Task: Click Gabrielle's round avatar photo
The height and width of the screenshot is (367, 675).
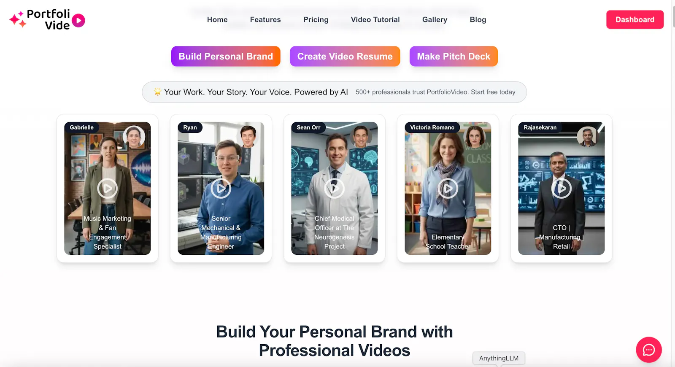Action: (x=134, y=137)
